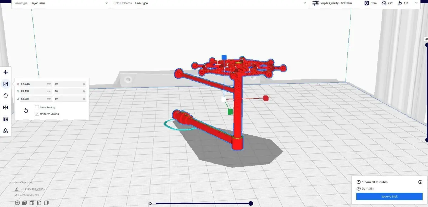Expand the print settings panel chevron

(416, 3)
